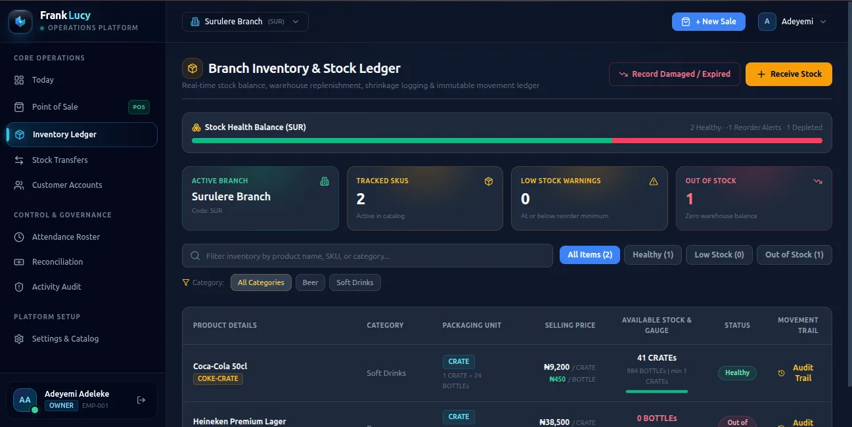Click the COKE-CRATE SKU tag

[218, 379]
